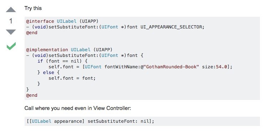Viewport: 266px width, 132px height.
Task: Click the '@implementation UILabel (UIAPP)' code line
Action: (69, 50)
